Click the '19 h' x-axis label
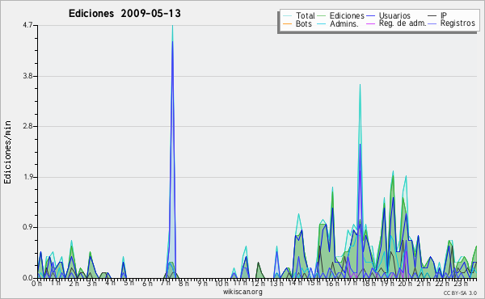Viewport: 485px width, 299px height. [386, 284]
